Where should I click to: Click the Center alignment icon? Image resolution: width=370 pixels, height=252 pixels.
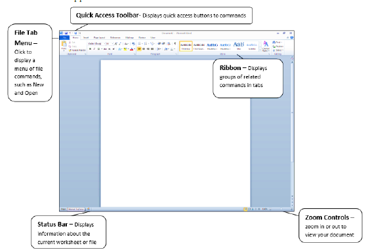pos(144,49)
